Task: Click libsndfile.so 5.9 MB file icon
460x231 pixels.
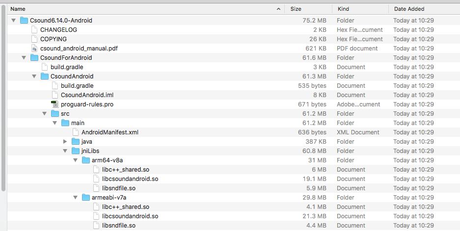Action: [x=96, y=188]
